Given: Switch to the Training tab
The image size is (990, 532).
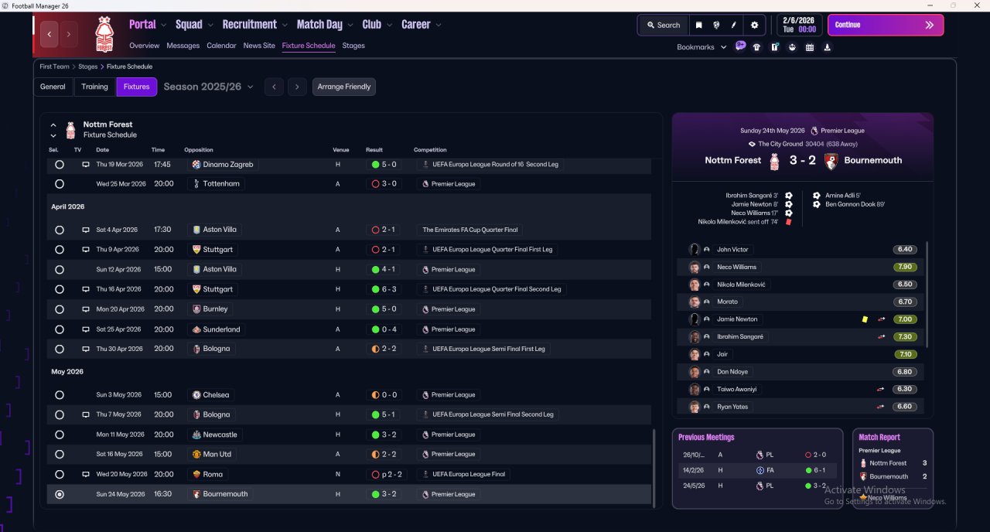Looking at the screenshot, I should (94, 87).
